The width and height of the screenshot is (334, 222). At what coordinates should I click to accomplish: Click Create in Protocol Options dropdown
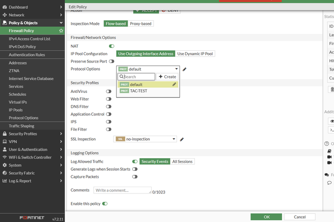click(167, 77)
